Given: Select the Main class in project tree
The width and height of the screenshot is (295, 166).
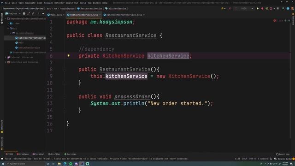Looking at the screenshot, I should [21, 43].
